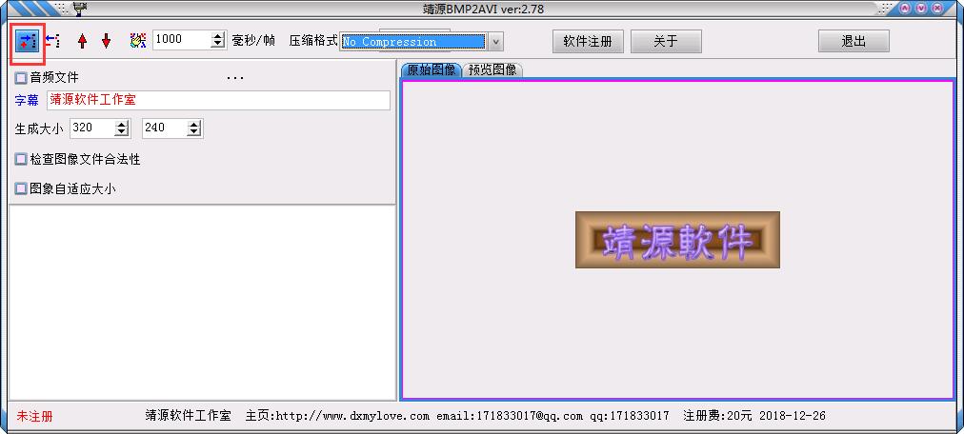Decrease the milliseconds per frame value

(218, 45)
